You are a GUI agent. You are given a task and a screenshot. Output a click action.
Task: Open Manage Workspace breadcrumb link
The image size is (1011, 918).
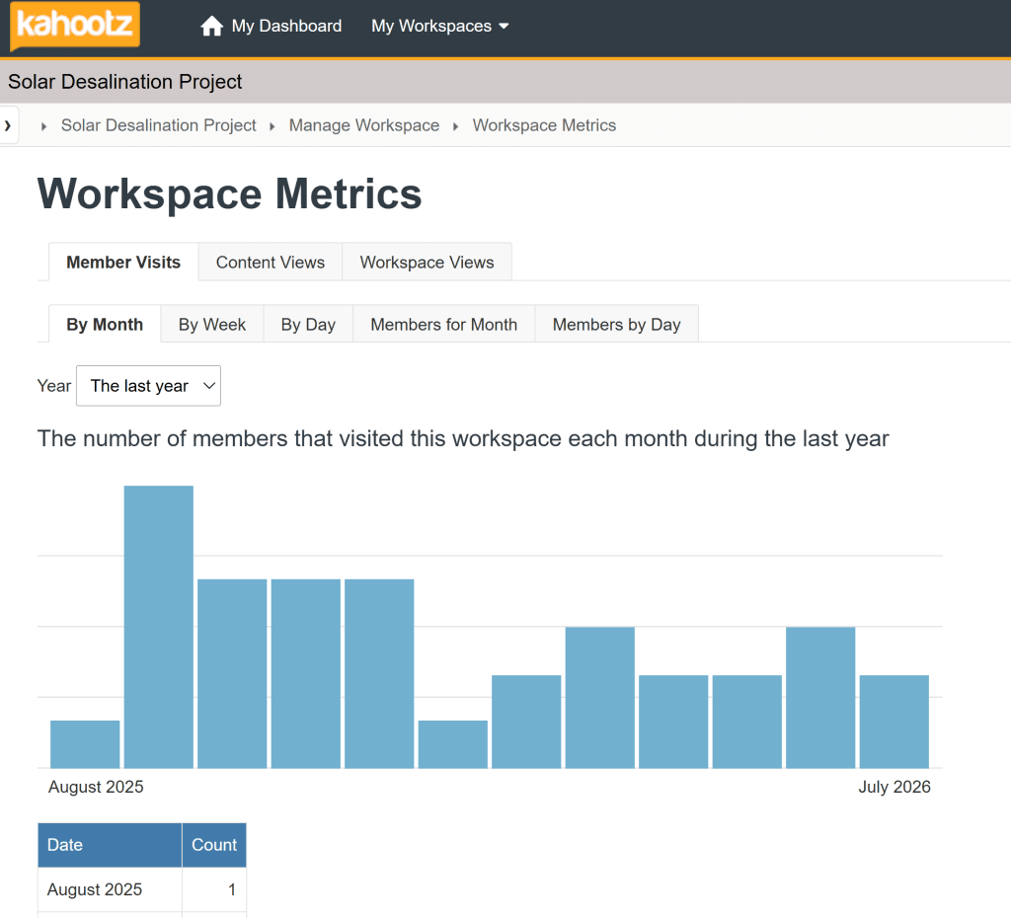363,125
